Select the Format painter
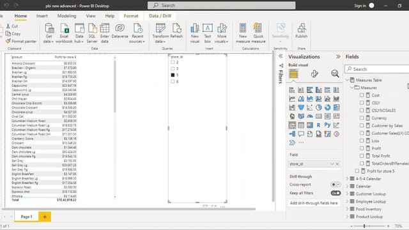The image size is (409, 230). (x=21, y=41)
